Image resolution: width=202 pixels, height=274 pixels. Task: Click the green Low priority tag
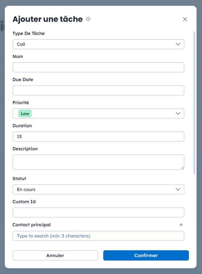click(25, 113)
